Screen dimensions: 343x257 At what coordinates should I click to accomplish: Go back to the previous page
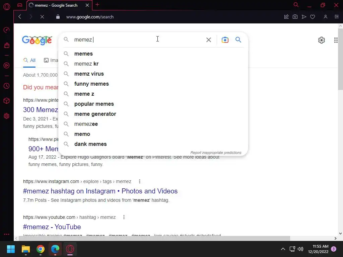20,17
